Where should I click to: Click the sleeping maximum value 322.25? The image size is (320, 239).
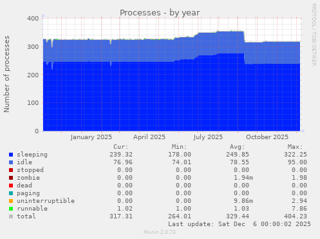point(296,155)
